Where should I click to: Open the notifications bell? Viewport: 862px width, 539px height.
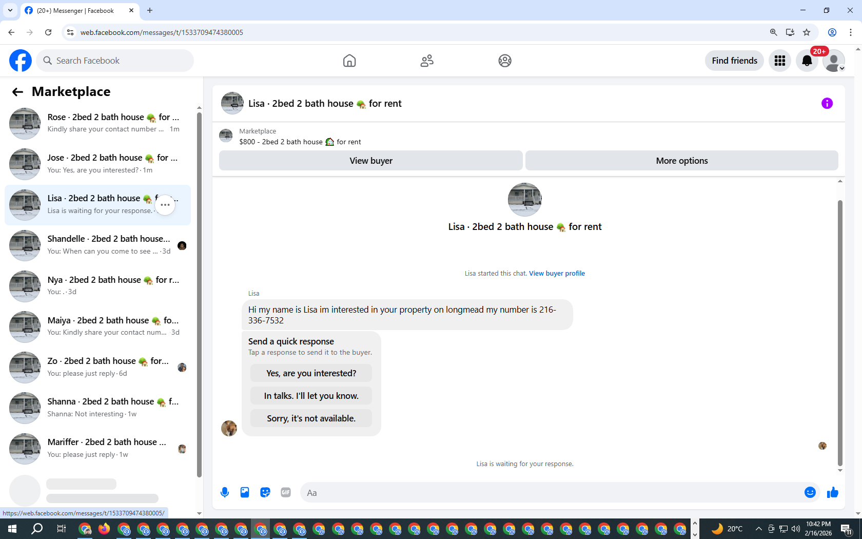point(807,61)
